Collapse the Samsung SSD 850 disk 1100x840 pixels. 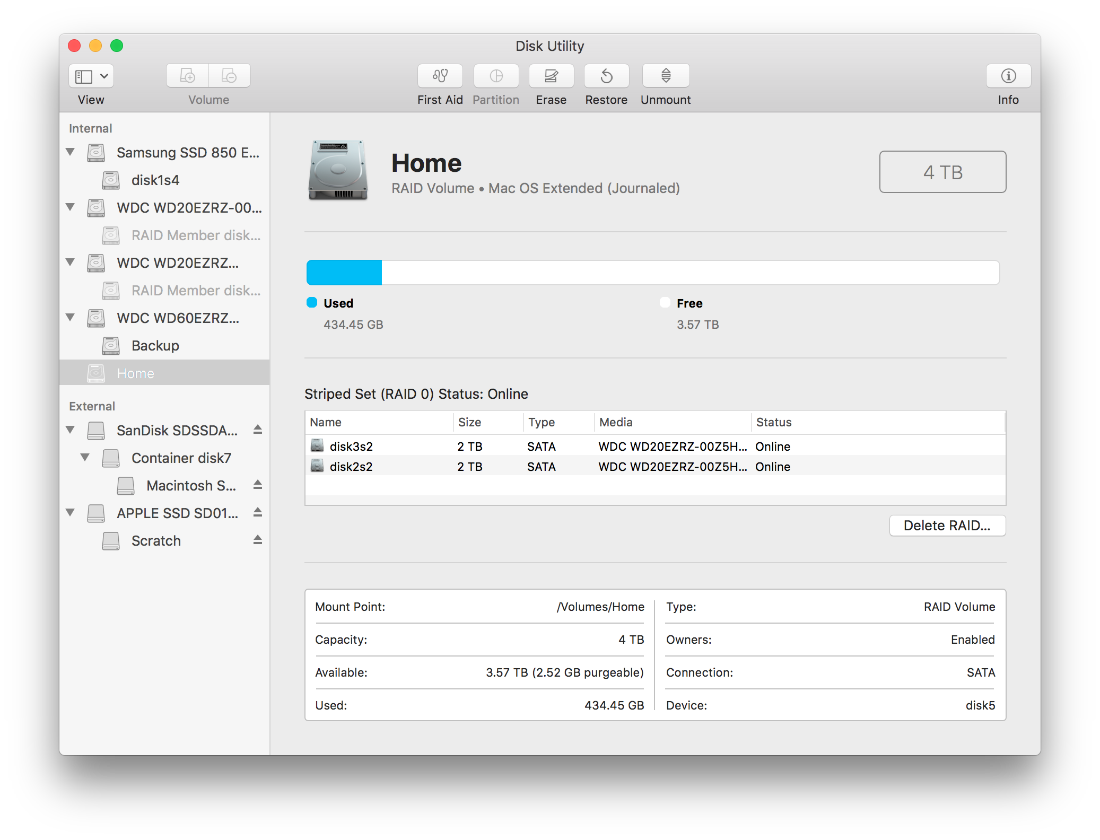[x=70, y=152]
